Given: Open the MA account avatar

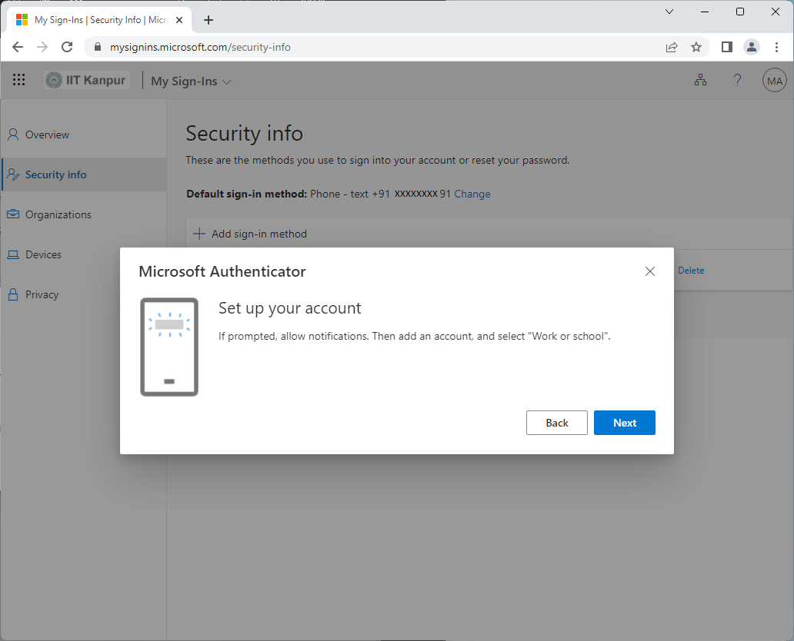Looking at the screenshot, I should [x=774, y=81].
